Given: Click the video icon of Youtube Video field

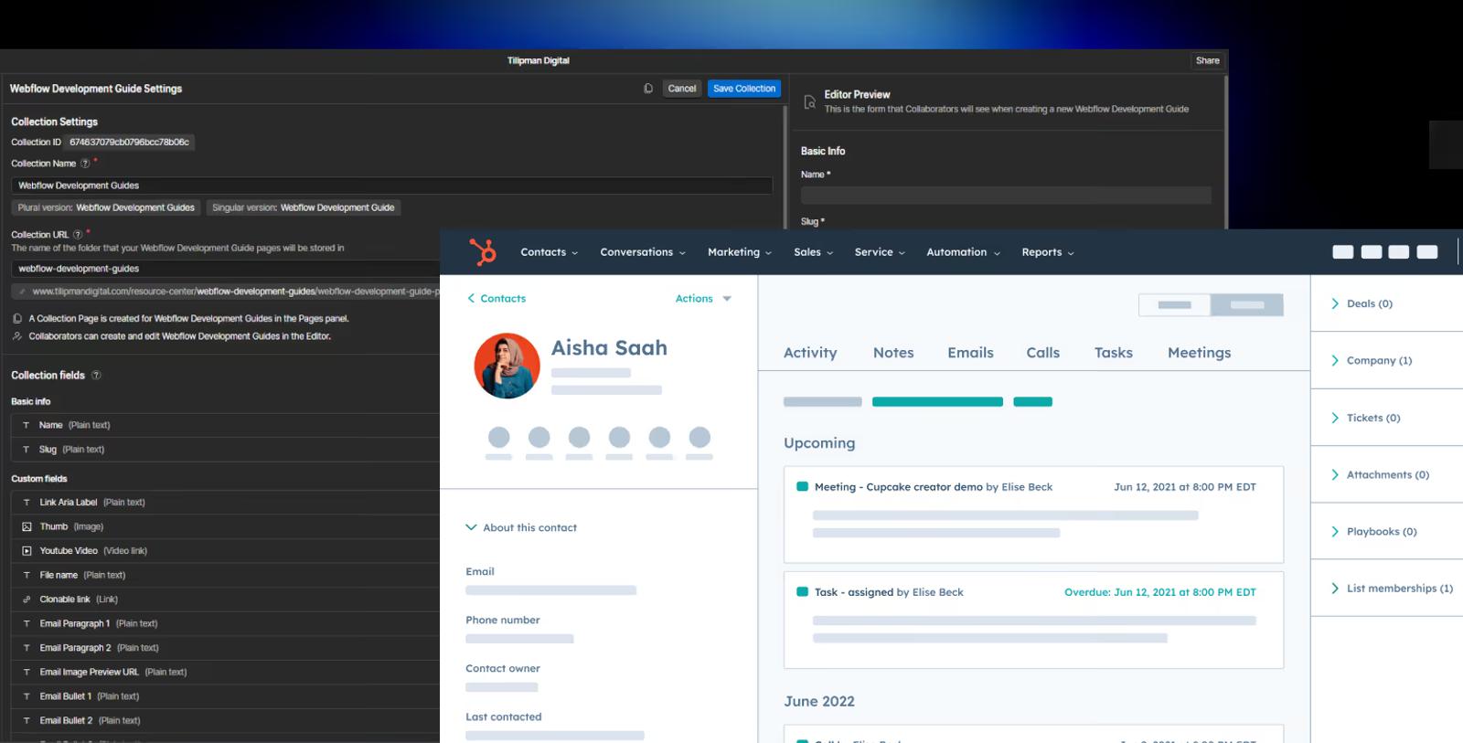Looking at the screenshot, I should point(27,551).
